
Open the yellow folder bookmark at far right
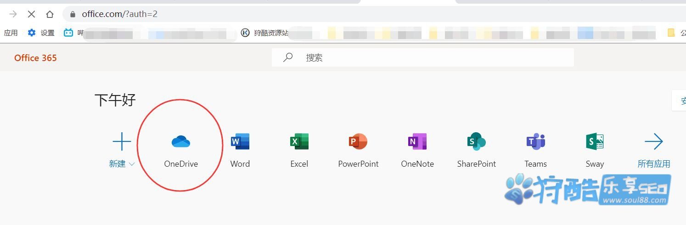point(671,33)
